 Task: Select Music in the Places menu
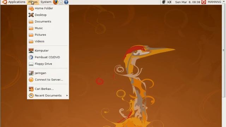click(x=48, y=28)
